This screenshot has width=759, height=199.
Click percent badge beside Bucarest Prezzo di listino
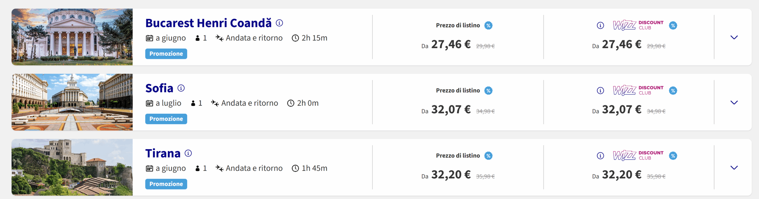click(488, 25)
